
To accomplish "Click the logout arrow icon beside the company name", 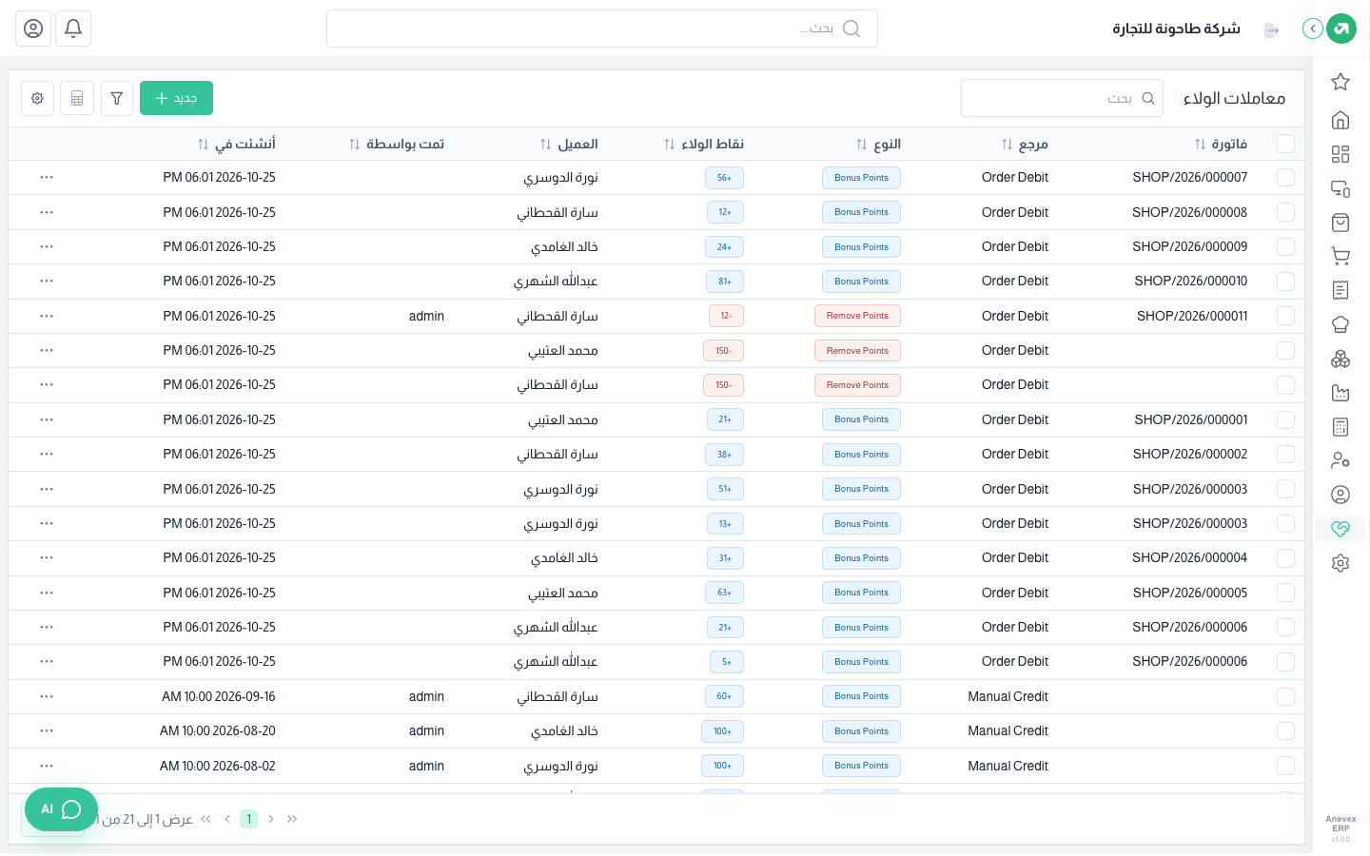I will (1272, 29).
